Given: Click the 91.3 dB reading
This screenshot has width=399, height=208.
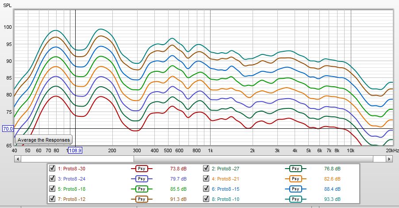Looking at the screenshot, I should (x=178, y=199).
